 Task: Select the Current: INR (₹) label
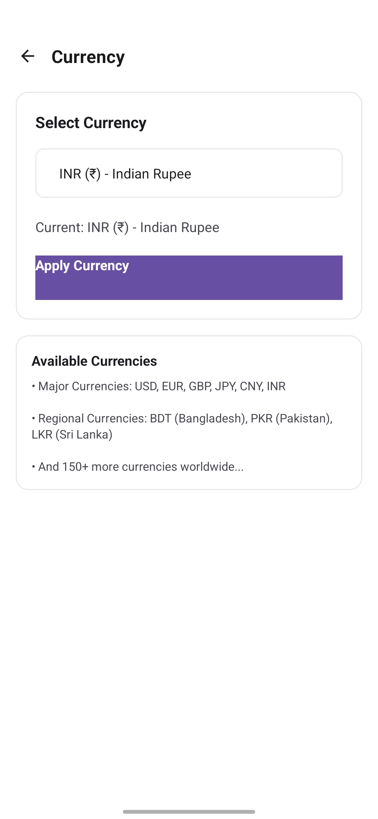(x=127, y=227)
